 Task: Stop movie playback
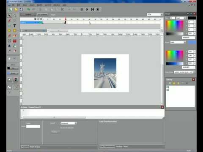[x=82, y=9]
